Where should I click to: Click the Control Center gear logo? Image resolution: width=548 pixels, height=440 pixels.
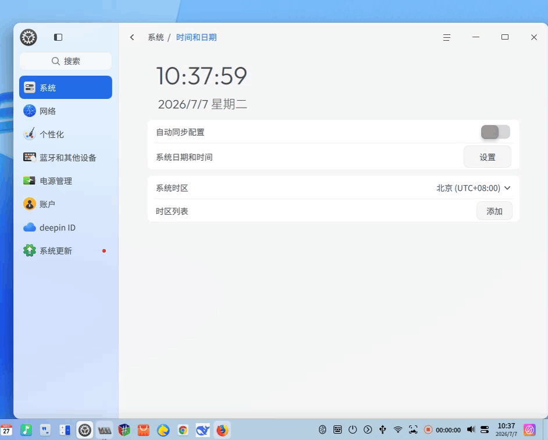[29, 37]
